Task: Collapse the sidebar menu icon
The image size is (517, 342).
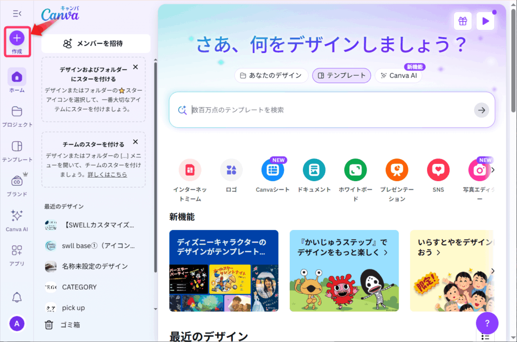Action: click(17, 14)
